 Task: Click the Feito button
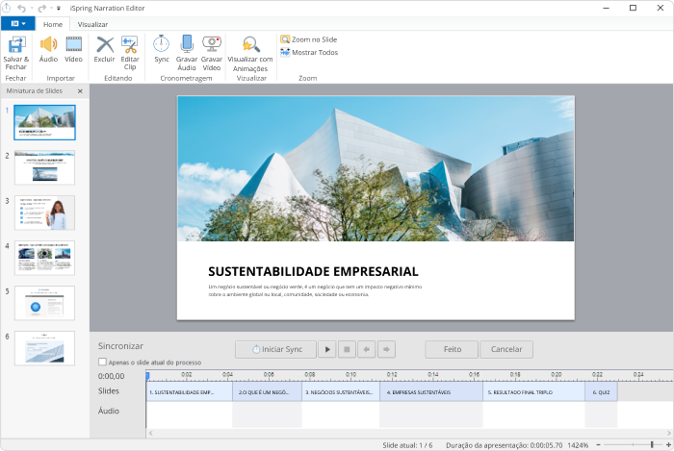[x=452, y=349]
